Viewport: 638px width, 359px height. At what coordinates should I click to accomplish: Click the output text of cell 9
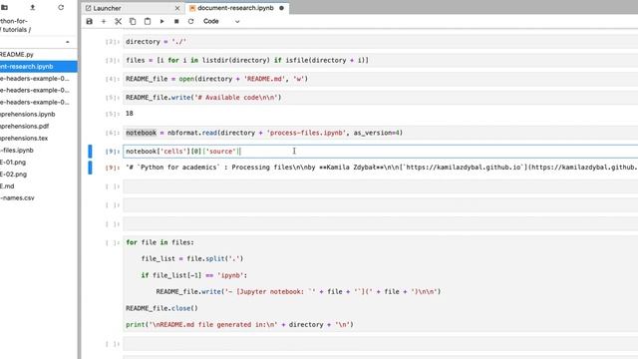tap(382, 168)
